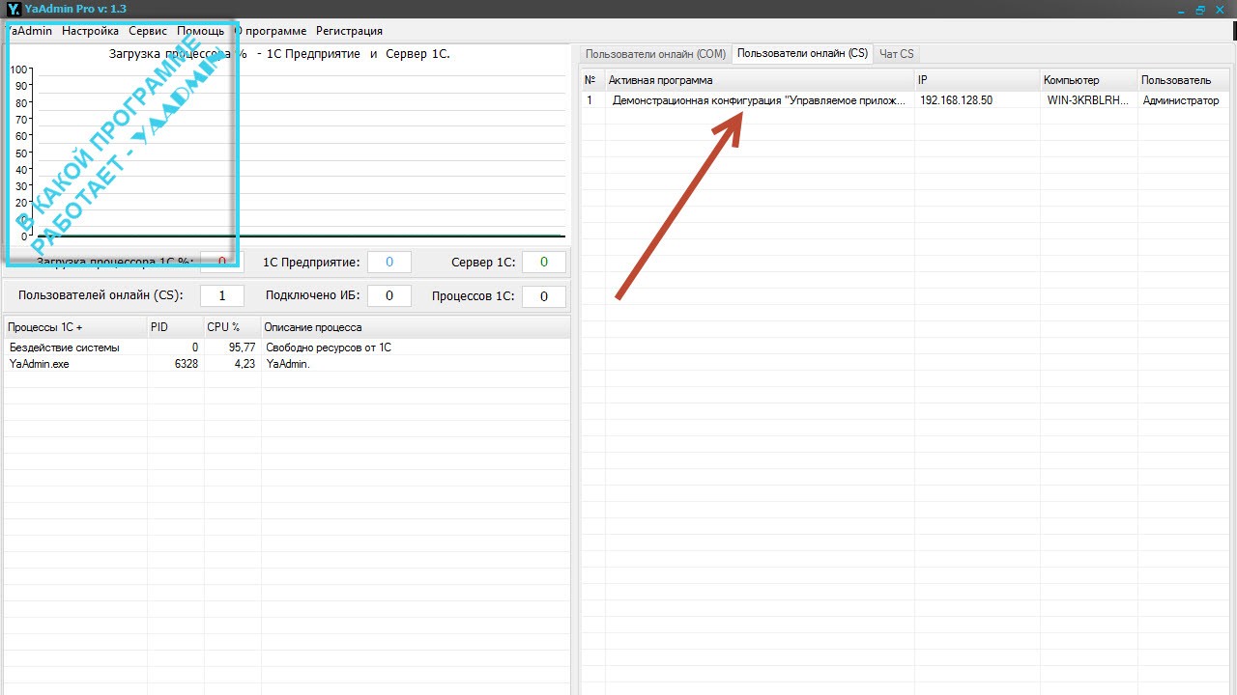Select the Бездействие системы process row
The image size is (1237, 695).
64,347
